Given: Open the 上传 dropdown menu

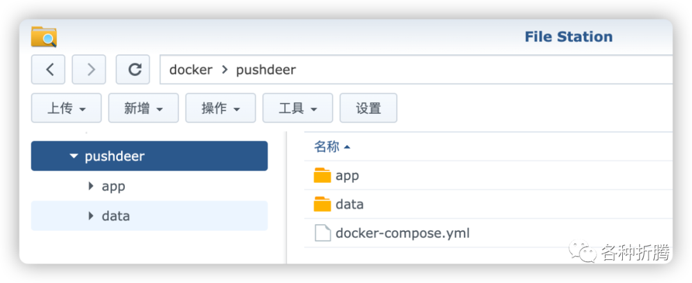Looking at the screenshot, I should (66, 109).
